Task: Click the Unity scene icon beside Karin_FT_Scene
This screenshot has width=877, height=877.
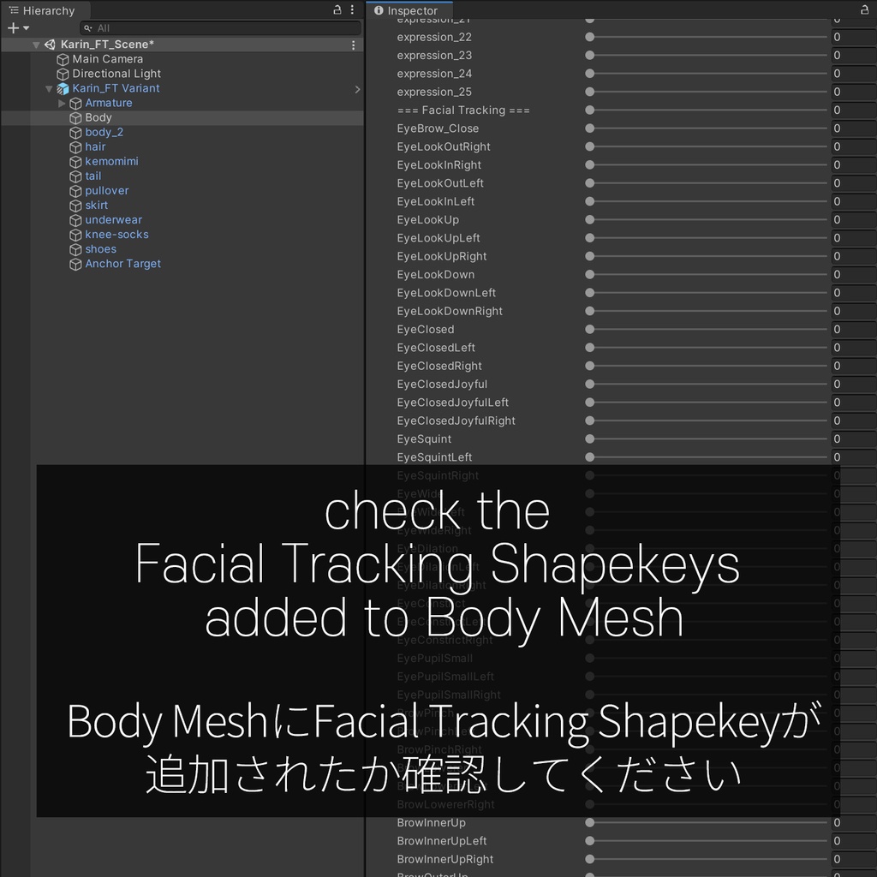Action: click(50, 44)
